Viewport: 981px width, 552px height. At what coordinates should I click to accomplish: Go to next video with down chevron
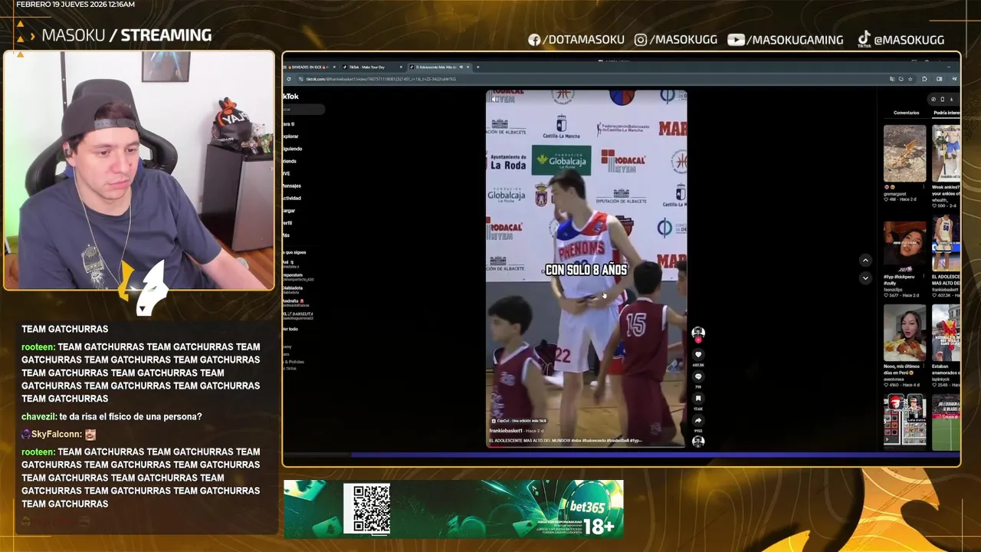tap(865, 278)
